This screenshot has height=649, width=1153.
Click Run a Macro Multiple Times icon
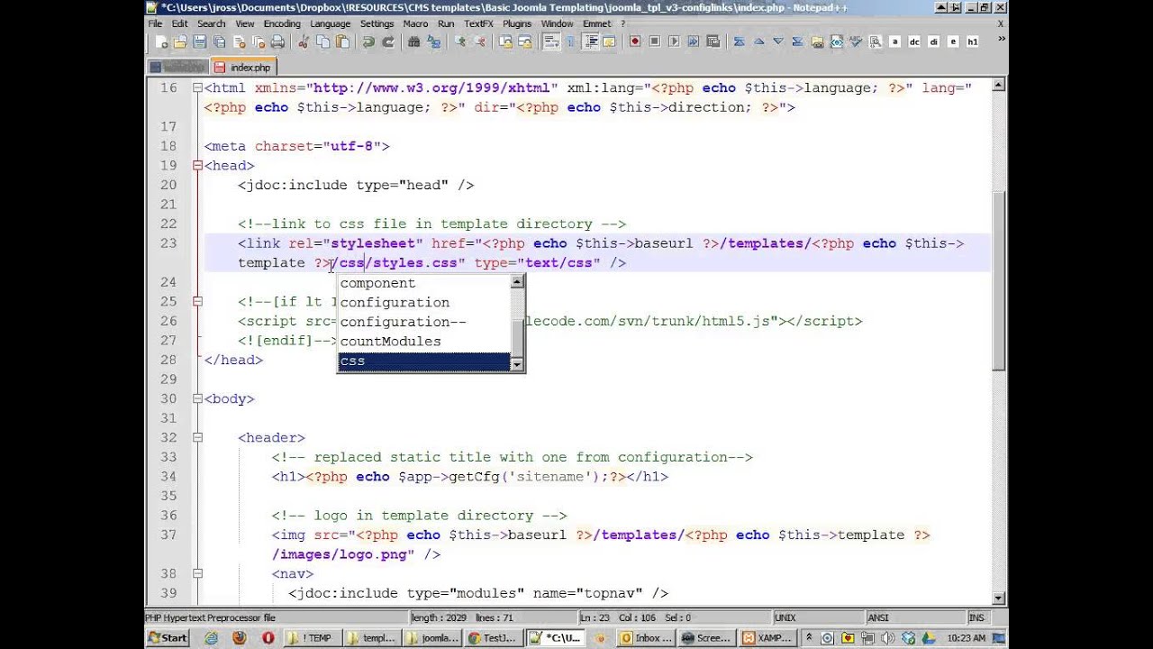pos(694,41)
